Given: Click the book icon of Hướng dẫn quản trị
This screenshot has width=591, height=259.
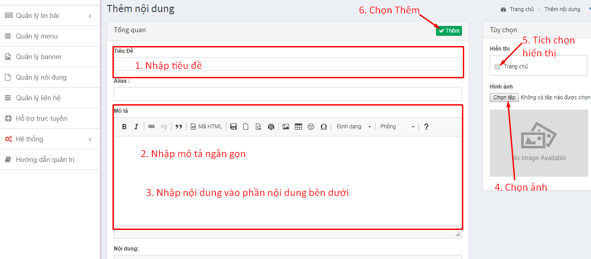Looking at the screenshot, I should coord(8,160).
